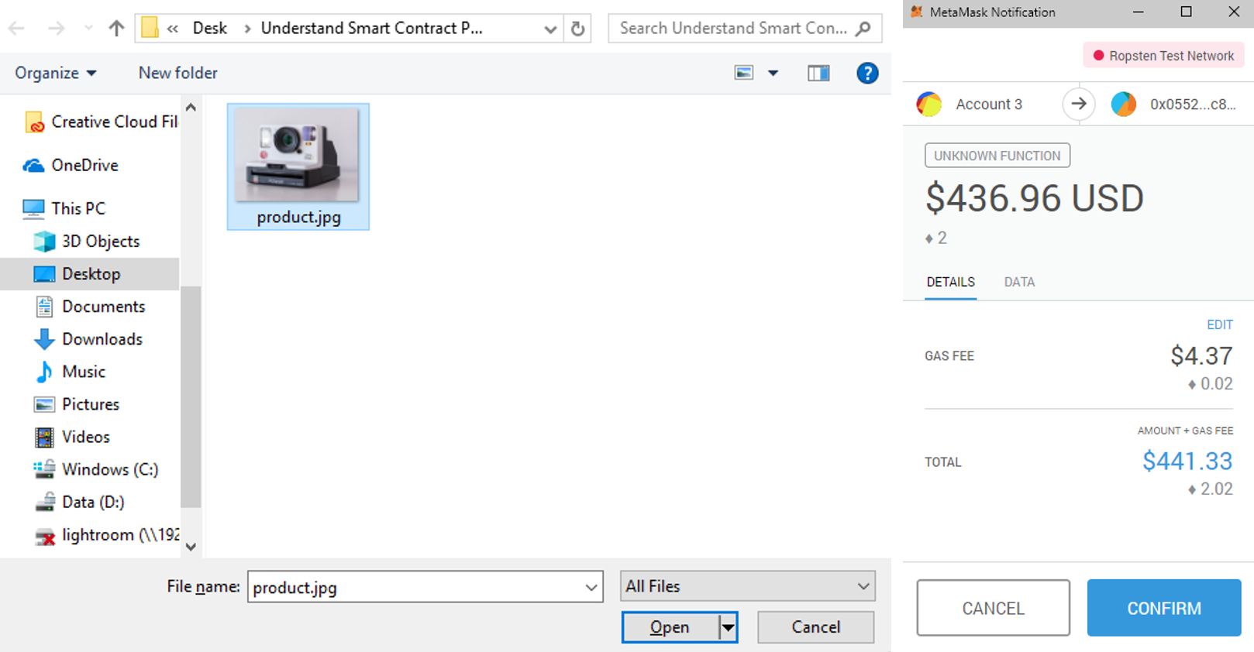Expand the File name dropdown

591,587
